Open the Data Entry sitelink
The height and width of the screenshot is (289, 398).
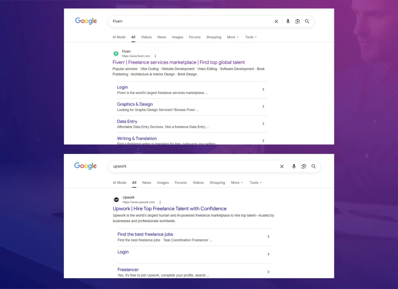[x=127, y=121]
